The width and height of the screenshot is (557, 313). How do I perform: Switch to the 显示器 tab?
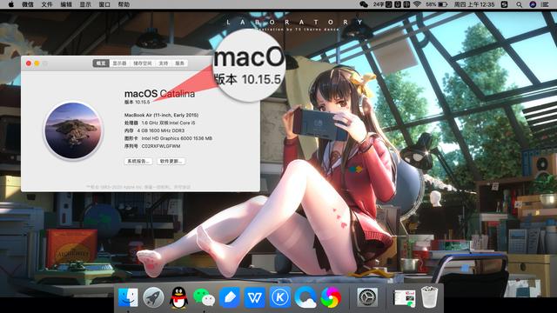[x=120, y=63]
